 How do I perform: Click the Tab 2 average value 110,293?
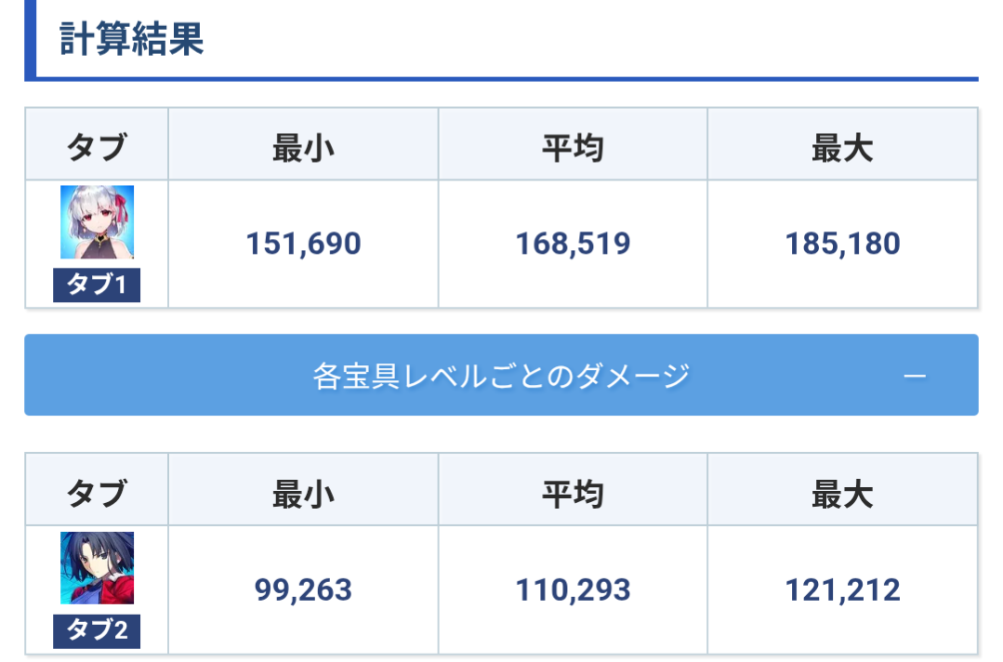[574, 589]
